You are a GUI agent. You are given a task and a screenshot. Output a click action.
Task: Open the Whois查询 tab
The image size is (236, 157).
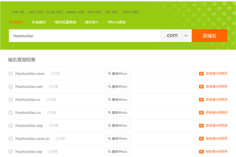point(117,22)
